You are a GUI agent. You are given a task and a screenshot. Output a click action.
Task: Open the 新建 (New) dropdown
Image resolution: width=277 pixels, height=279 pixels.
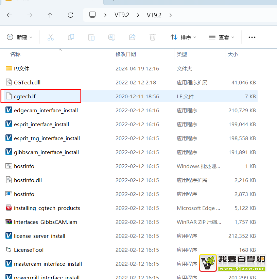(x=20, y=37)
